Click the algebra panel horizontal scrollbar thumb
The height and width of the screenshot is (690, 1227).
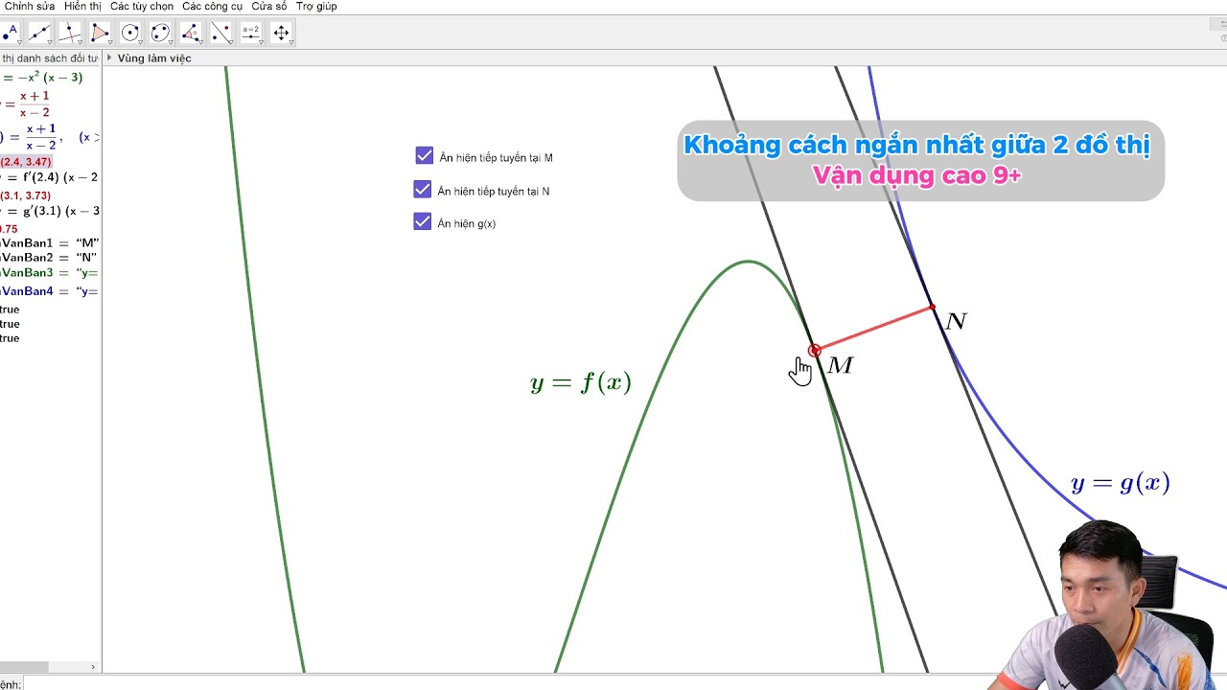point(24,667)
